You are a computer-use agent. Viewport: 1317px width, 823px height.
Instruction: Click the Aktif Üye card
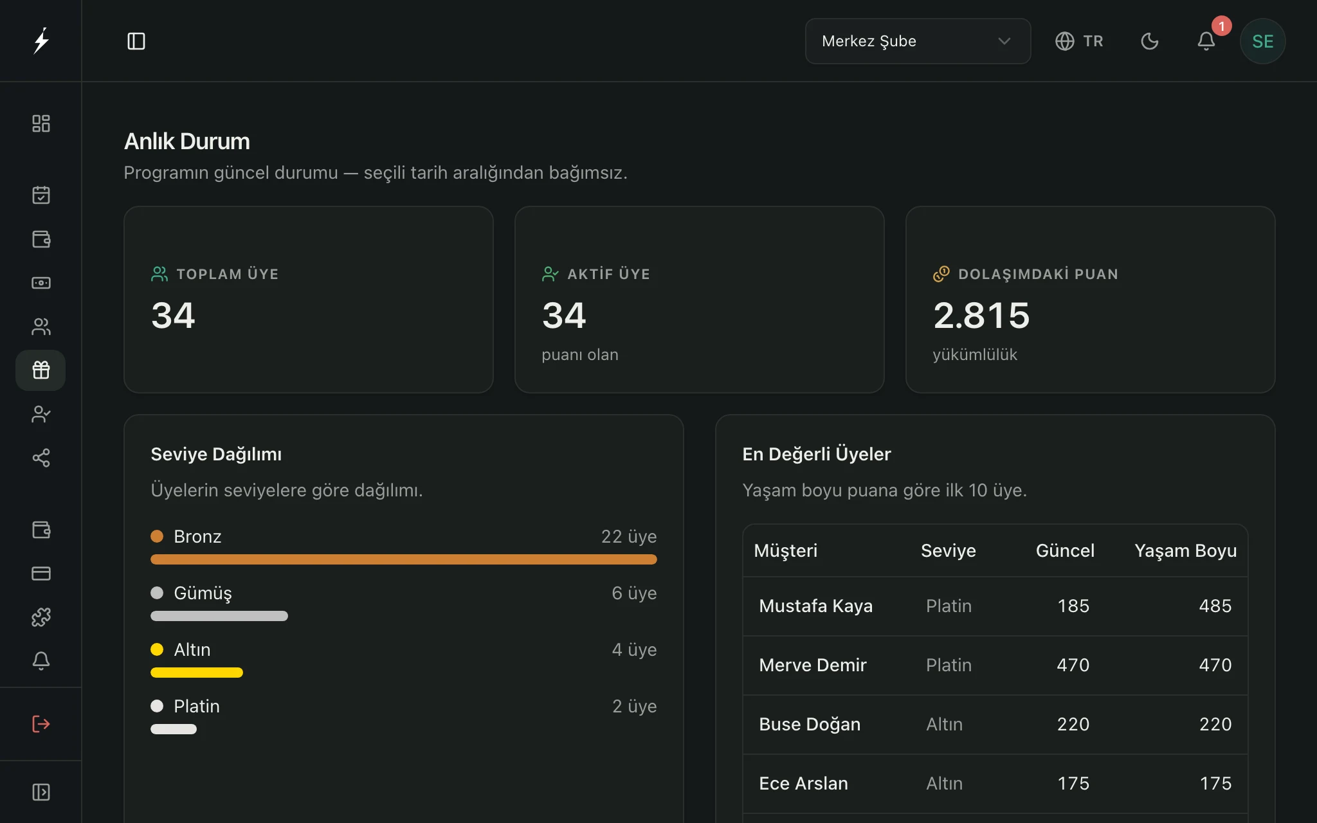(700, 300)
